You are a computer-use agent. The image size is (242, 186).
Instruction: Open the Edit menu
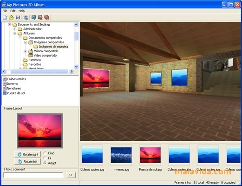[x=13, y=11]
